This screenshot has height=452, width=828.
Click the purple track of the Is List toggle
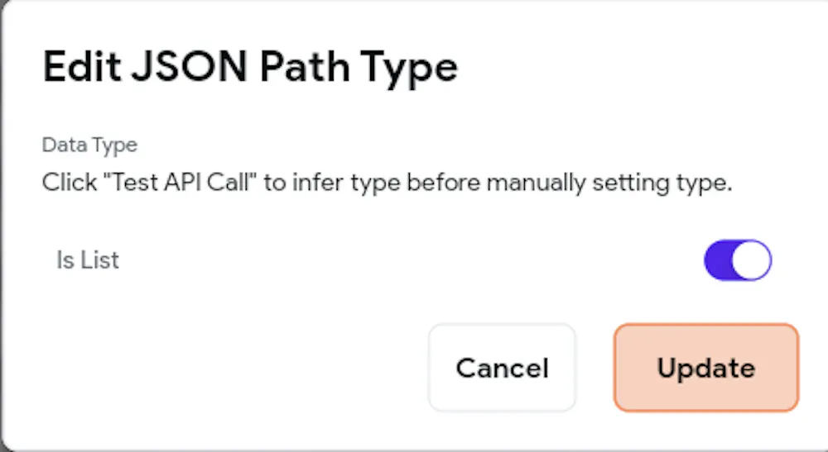click(719, 261)
